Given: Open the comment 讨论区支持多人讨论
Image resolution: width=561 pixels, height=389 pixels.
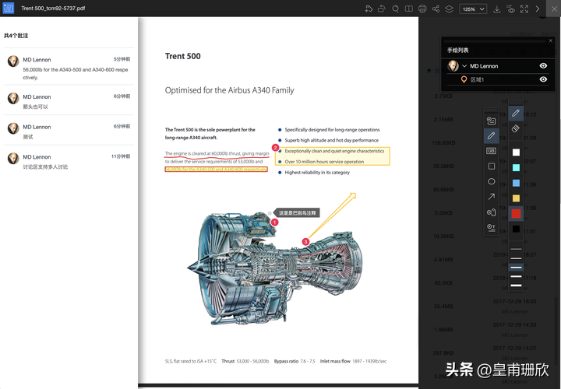Looking at the screenshot, I should coord(69,161).
